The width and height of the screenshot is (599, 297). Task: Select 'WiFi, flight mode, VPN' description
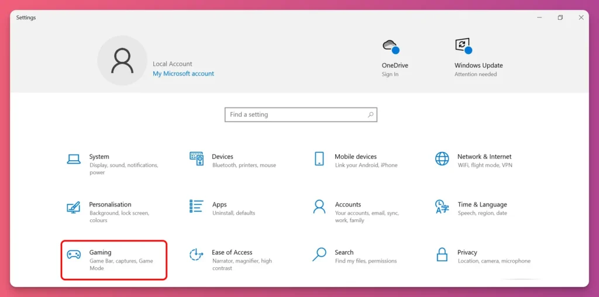click(x=485, y=165)
